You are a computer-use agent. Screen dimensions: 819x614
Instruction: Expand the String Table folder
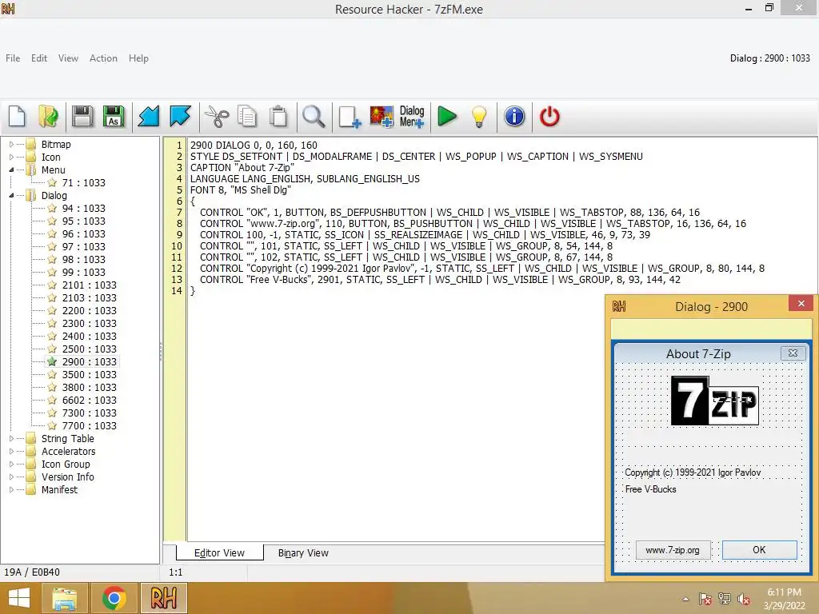[x=11, y=439]
